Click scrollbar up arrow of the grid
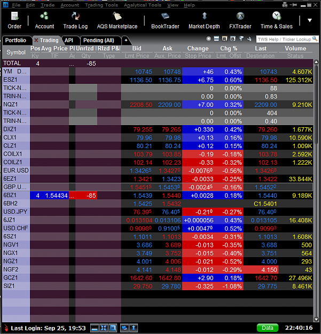The width and height of the screenshot is (321, 334). click(316, 62)
